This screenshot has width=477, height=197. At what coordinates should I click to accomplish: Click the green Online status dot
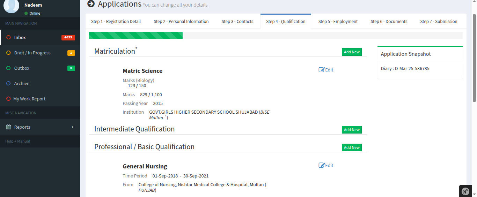coord(26,13)
